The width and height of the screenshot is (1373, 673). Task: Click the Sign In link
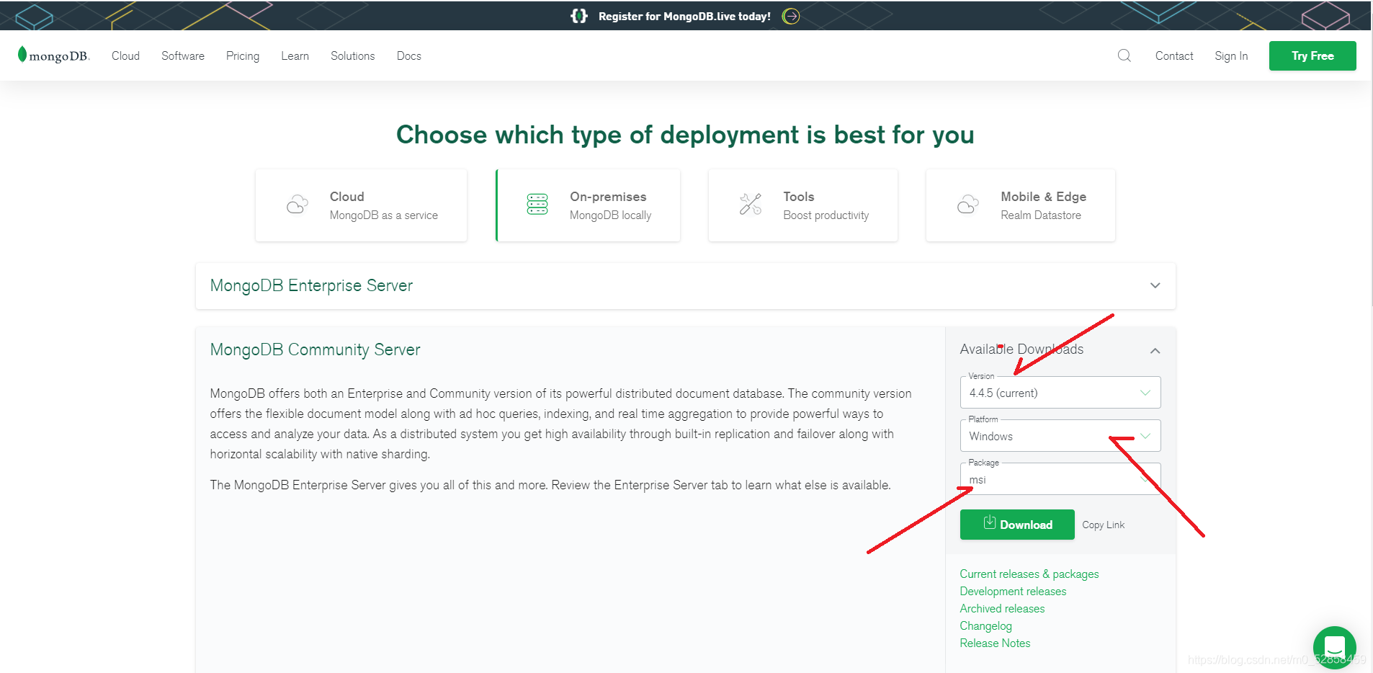(1231, 55)
